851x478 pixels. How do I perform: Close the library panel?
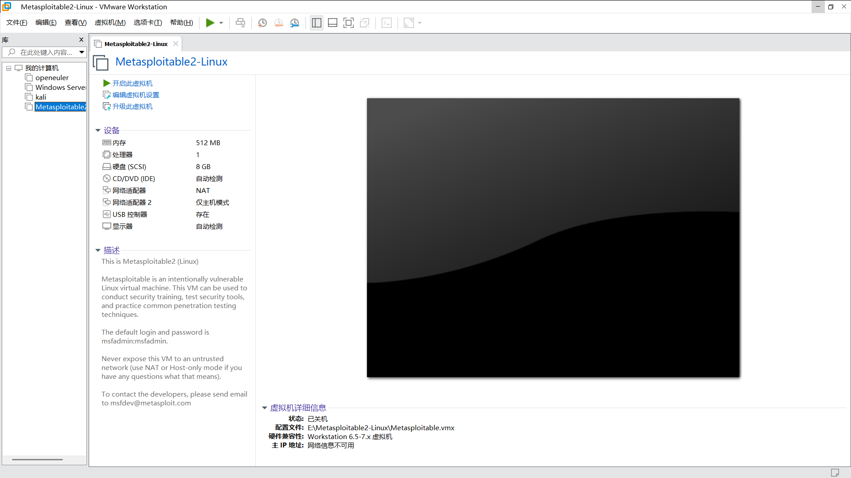[81, 40]
